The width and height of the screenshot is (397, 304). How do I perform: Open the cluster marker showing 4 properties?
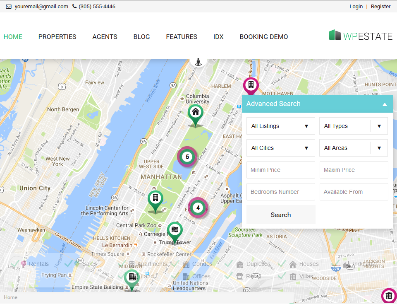click(198, 208)
